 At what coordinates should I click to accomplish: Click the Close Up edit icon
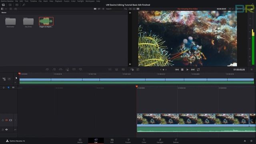(67, 69)
